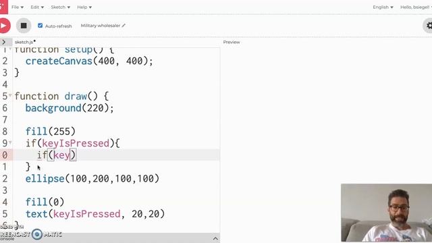This screenshot has height=243, width=432.
Task: Place cursor on fill(255) line
Action: pyautogui.click(x=51, y=132)
